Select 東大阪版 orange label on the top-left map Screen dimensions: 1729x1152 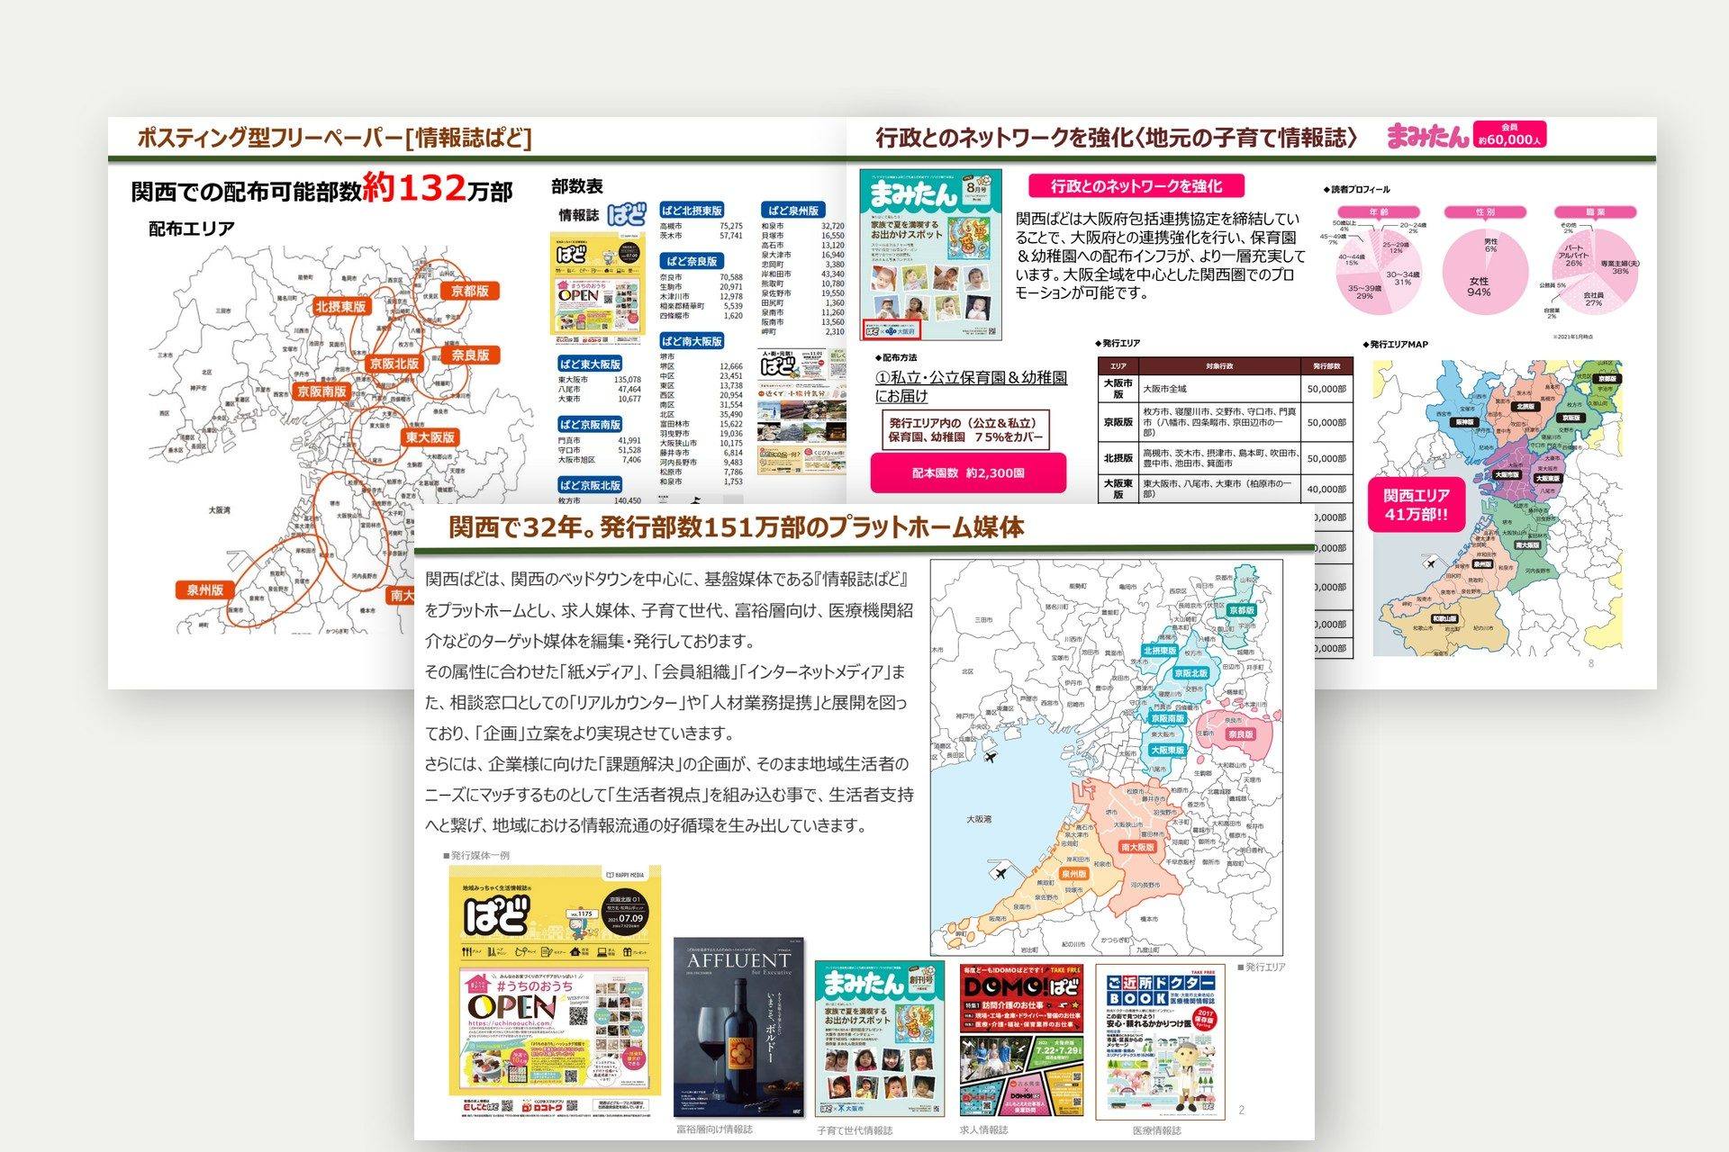[x=430, y=437]
